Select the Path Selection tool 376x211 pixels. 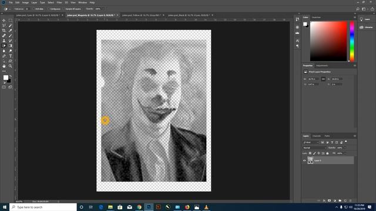tap(4, 61)
